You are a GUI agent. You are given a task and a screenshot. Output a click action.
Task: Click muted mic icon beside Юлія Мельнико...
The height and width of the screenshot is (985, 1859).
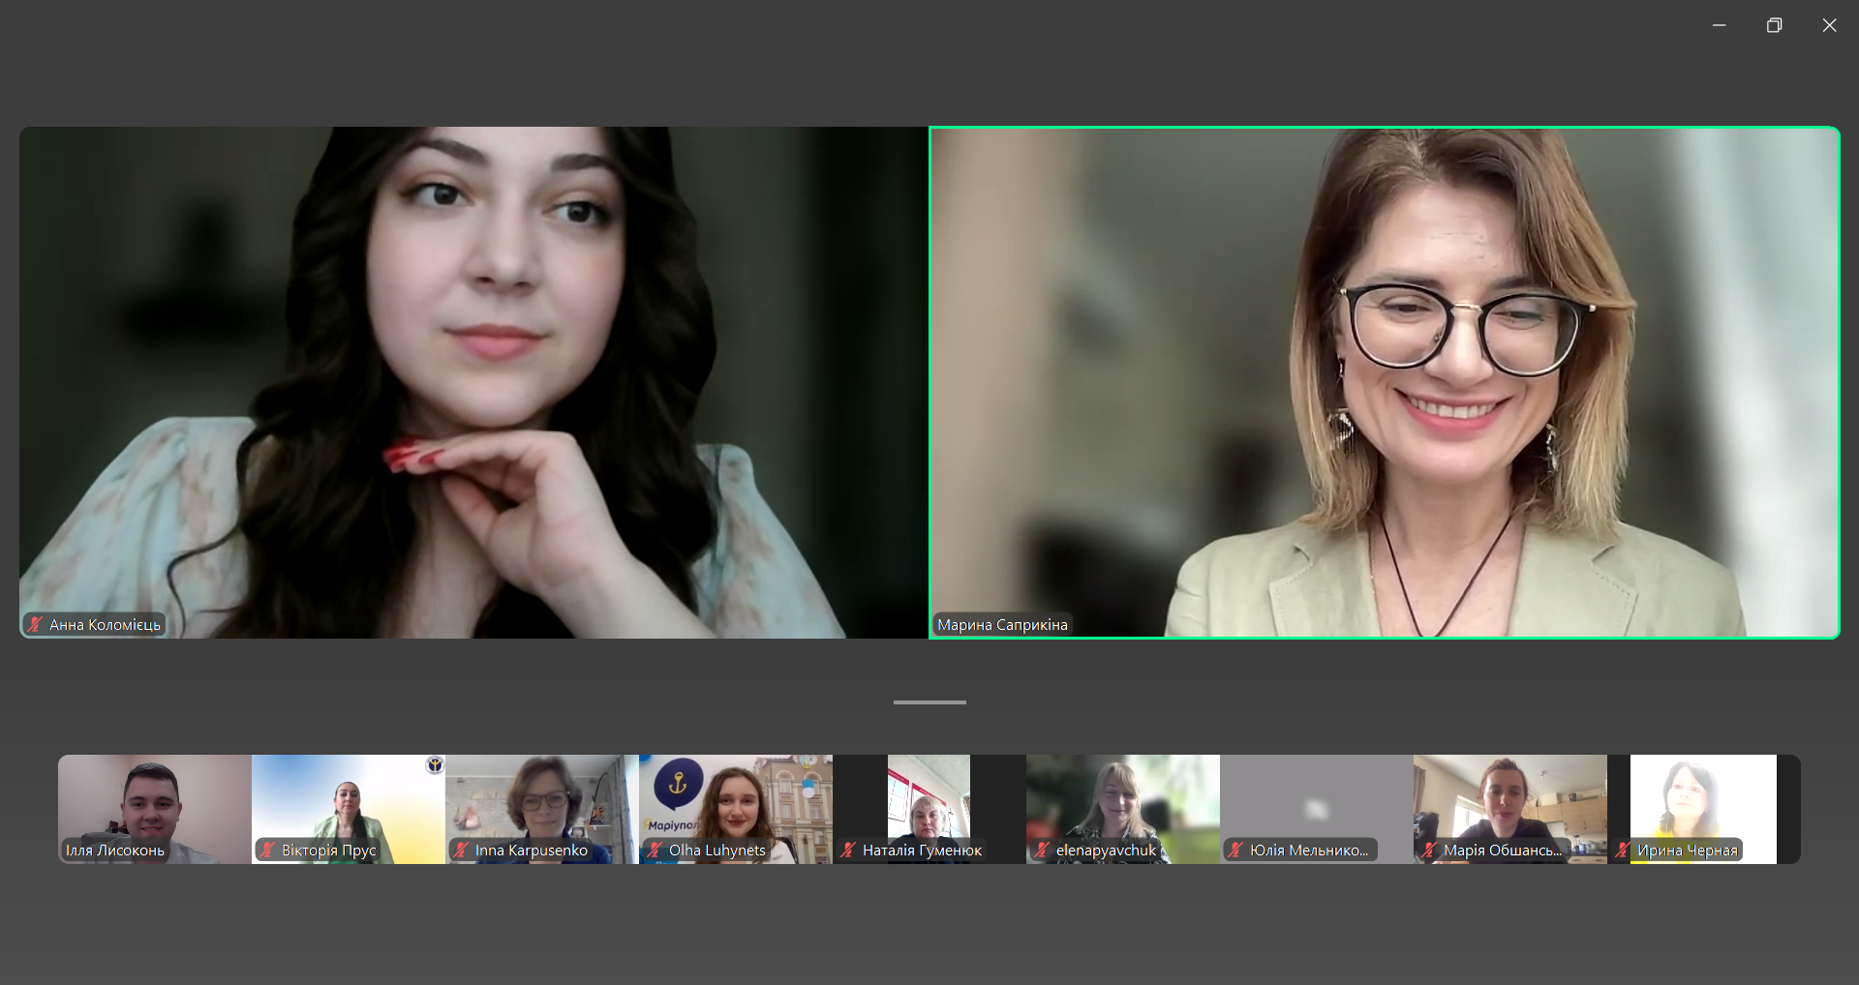(1235, 851)
